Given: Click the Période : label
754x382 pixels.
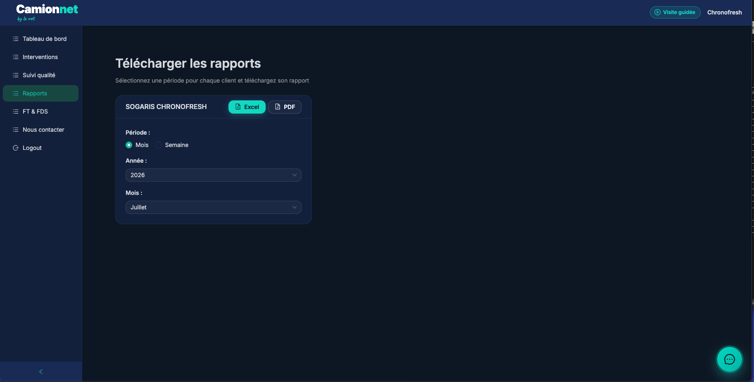Looking at the screenshot, I should [138, 133].
